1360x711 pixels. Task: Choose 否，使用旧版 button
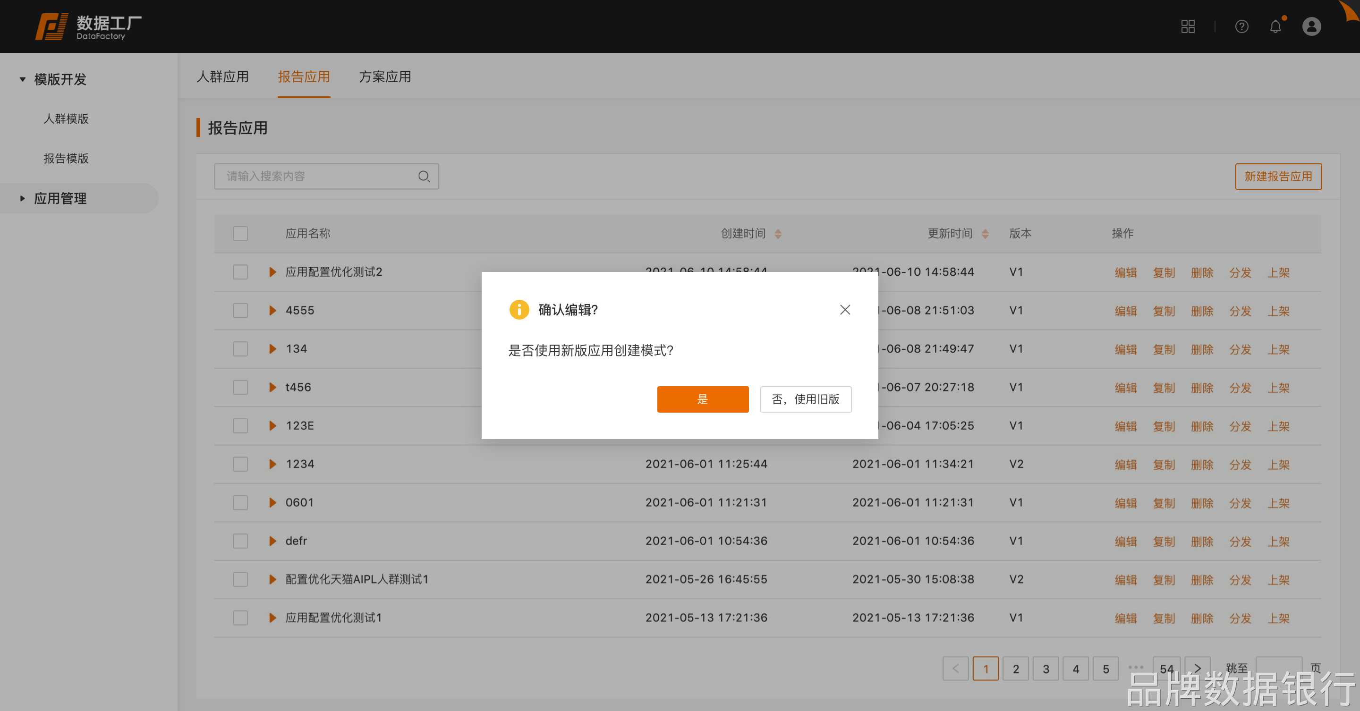coord(805,399)
